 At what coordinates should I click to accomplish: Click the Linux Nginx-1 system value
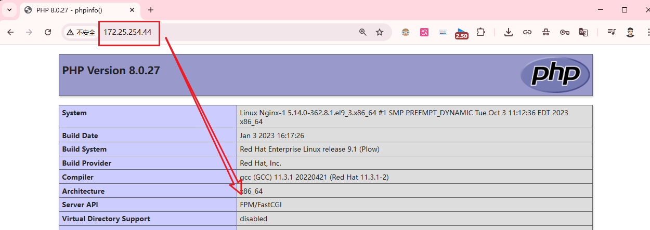pos(404,117)
